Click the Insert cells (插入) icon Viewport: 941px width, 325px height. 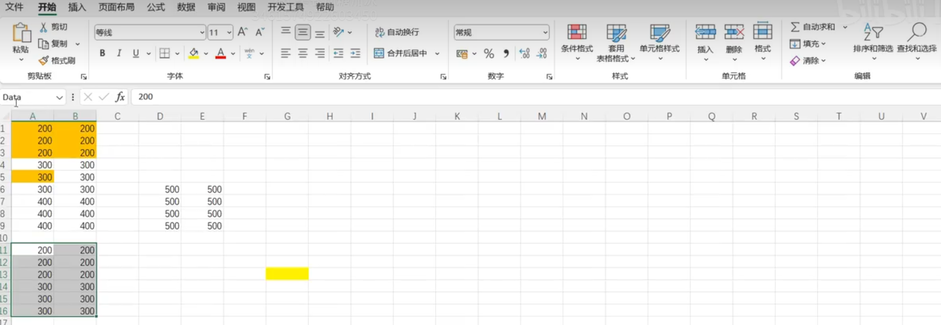[x=705, y=32]
